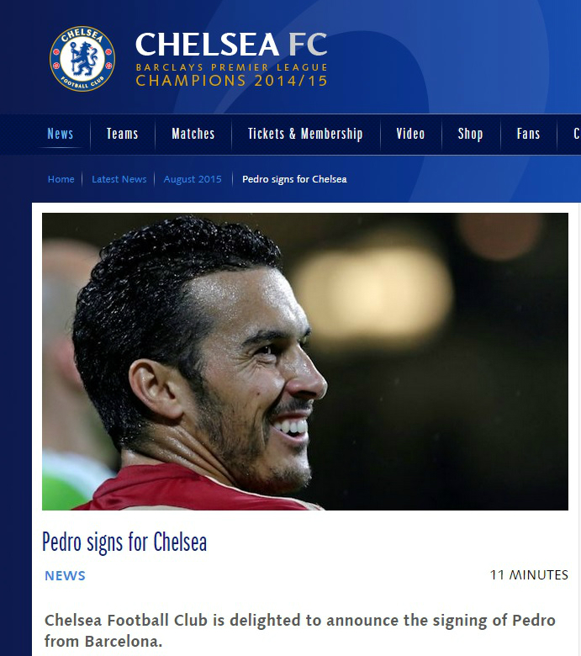
Task: Select the Fans menu item
Action: (528, 134)
